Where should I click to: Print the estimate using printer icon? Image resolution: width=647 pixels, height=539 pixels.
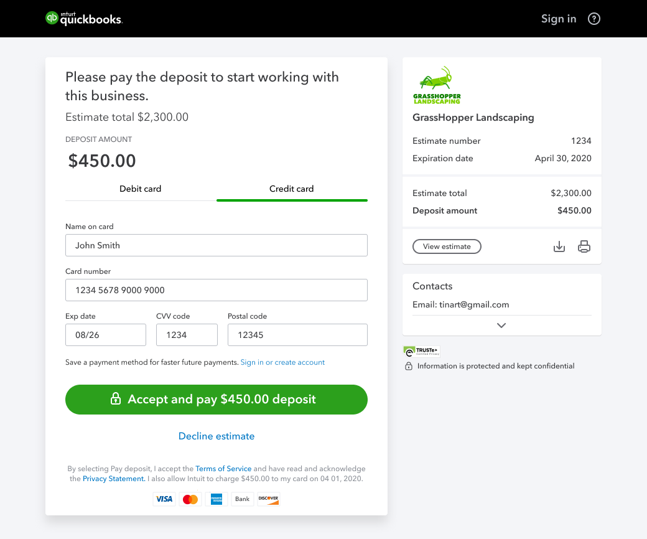[x=584, y=247]
